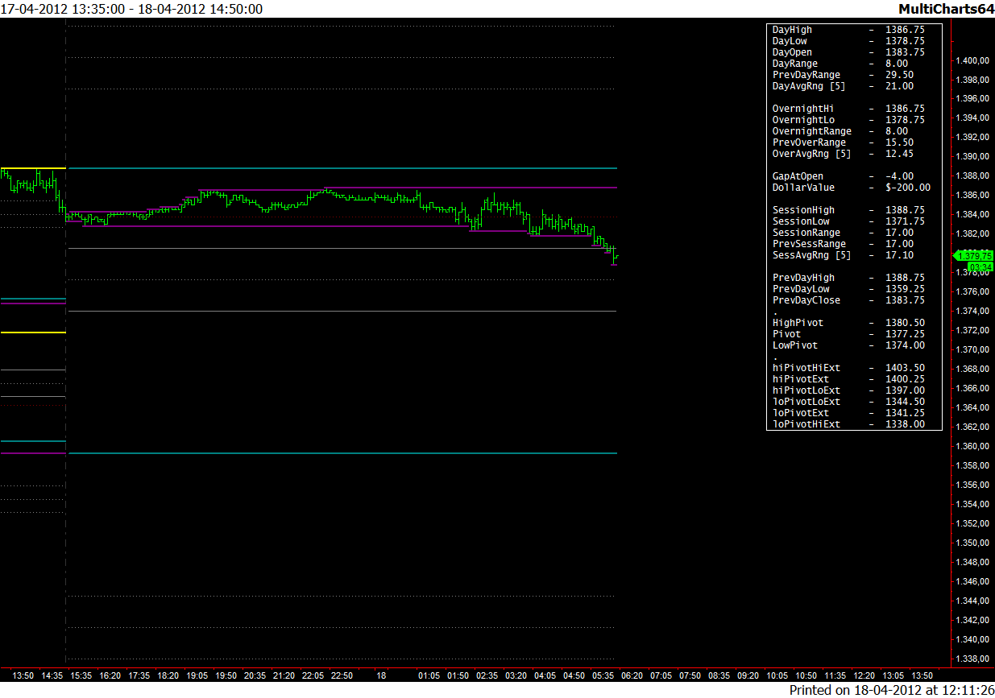Click the DayHigh row in stats panel

(848, 30)
